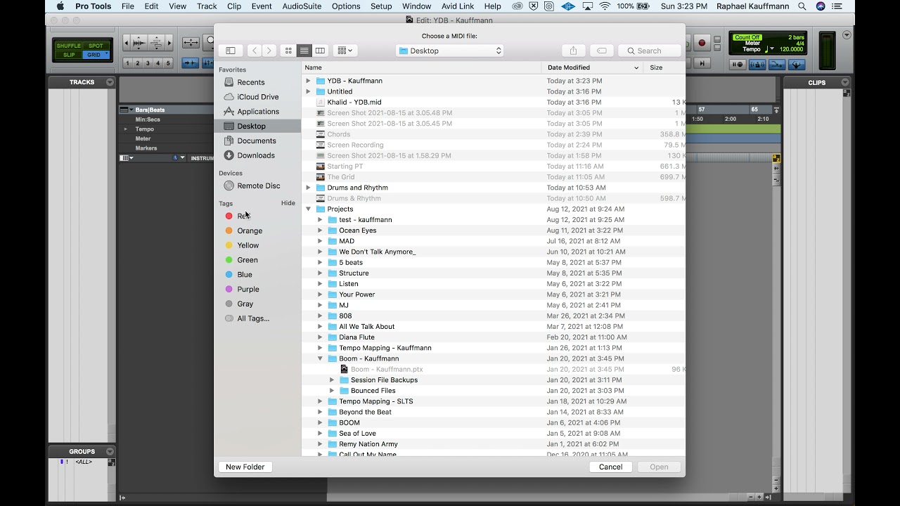Open the Clips list dropdown menu

pyautogui.click(x=846, y=82)
